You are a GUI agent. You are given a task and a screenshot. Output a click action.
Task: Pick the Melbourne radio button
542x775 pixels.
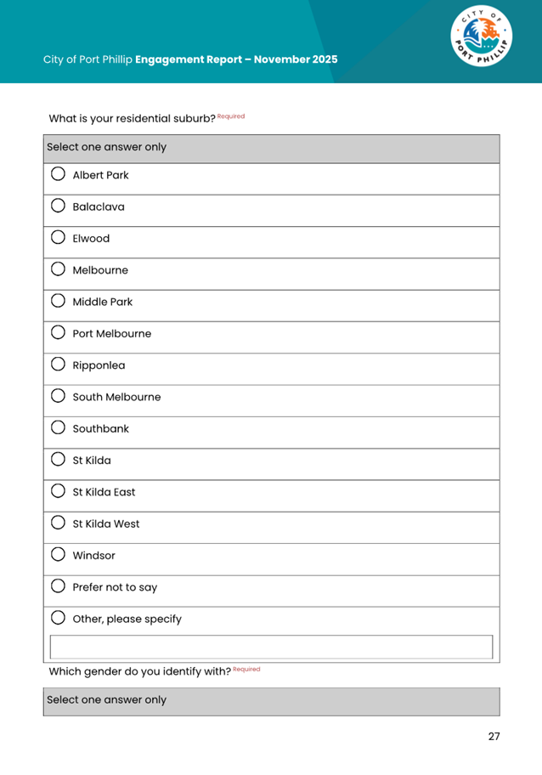(59, 270)
